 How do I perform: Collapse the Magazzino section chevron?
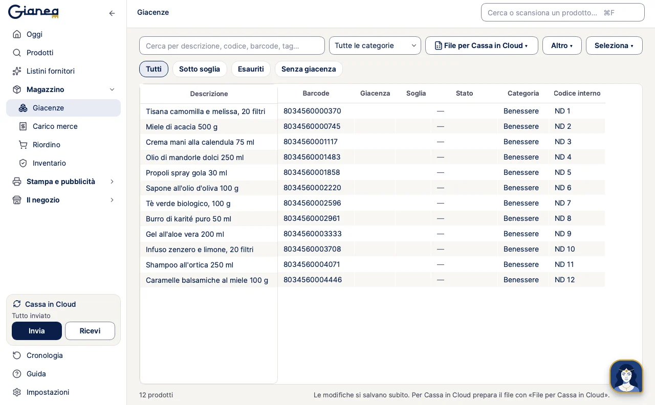pyautogui.click(x=112, y=89)
